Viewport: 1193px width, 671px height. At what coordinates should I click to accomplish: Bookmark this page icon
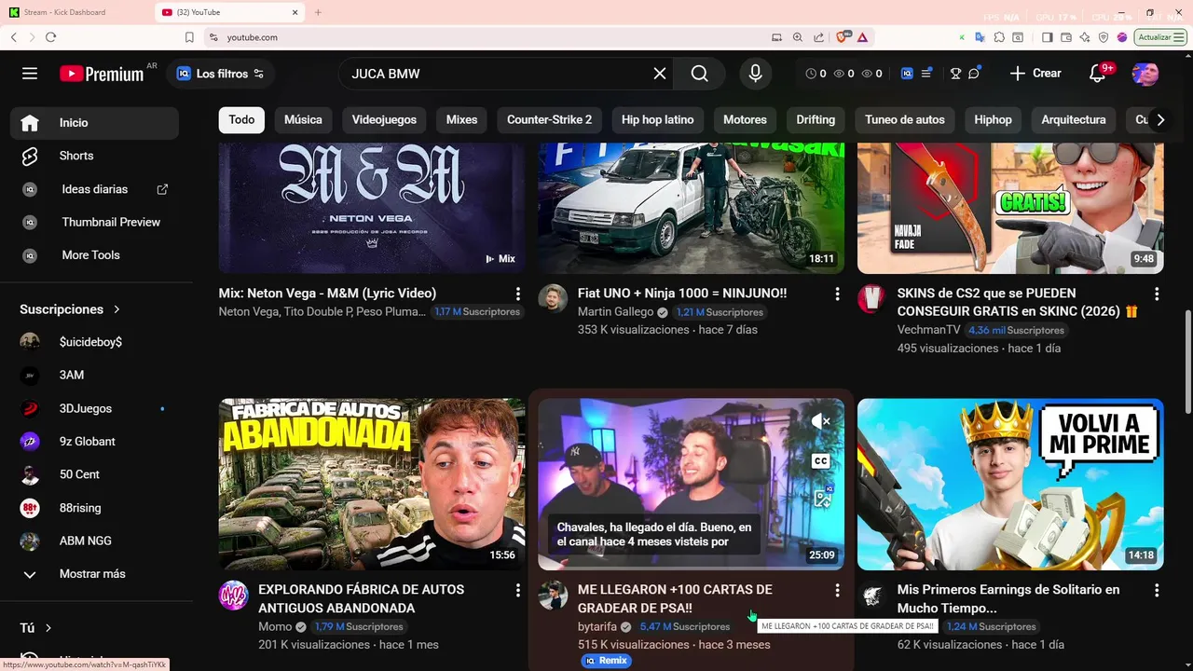click(189, 37)
